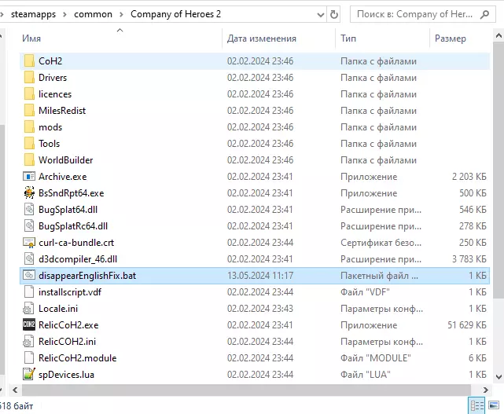
Task: Click the RelicCOH2.ini settings file icon
Action: coord(28,342)
